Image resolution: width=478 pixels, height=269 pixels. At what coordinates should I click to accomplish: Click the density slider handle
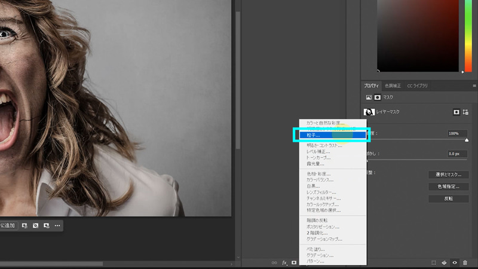click(467, 140)
